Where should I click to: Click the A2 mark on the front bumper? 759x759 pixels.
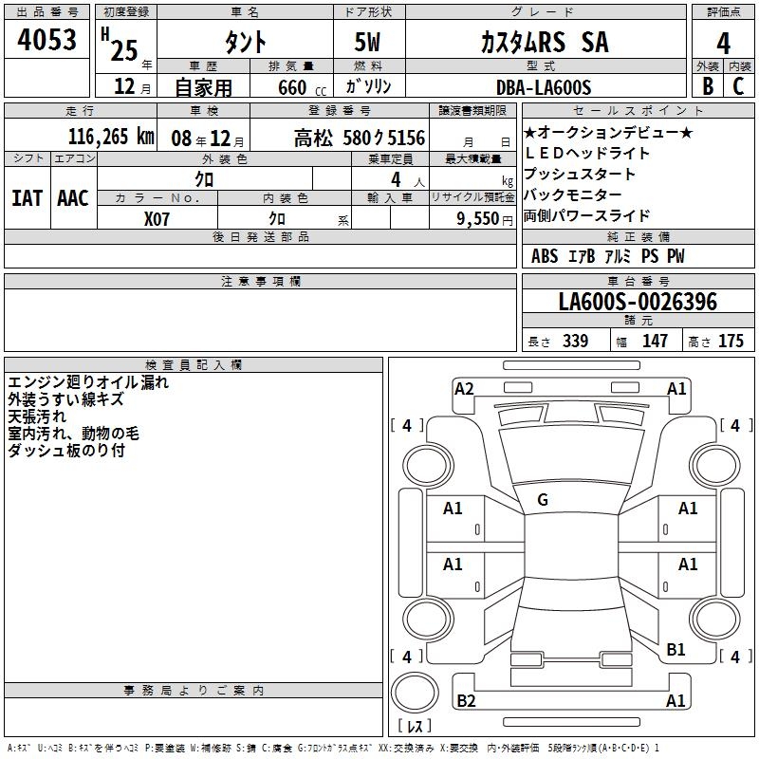pos(464,389)
